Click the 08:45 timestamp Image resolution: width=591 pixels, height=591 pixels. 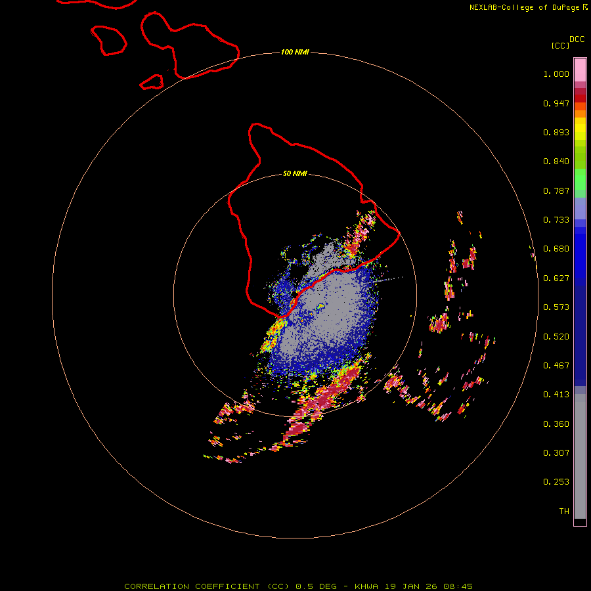point(458,586)
